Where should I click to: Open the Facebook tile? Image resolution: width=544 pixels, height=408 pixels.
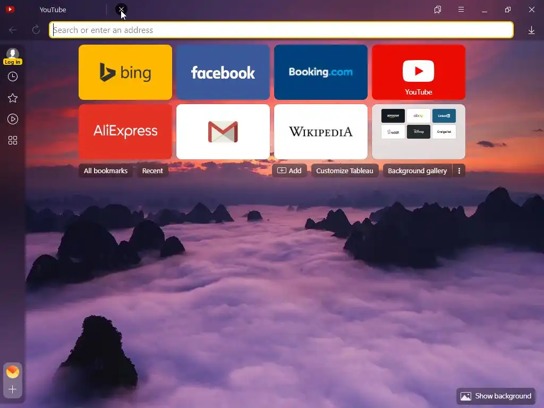tap(223, 72)
